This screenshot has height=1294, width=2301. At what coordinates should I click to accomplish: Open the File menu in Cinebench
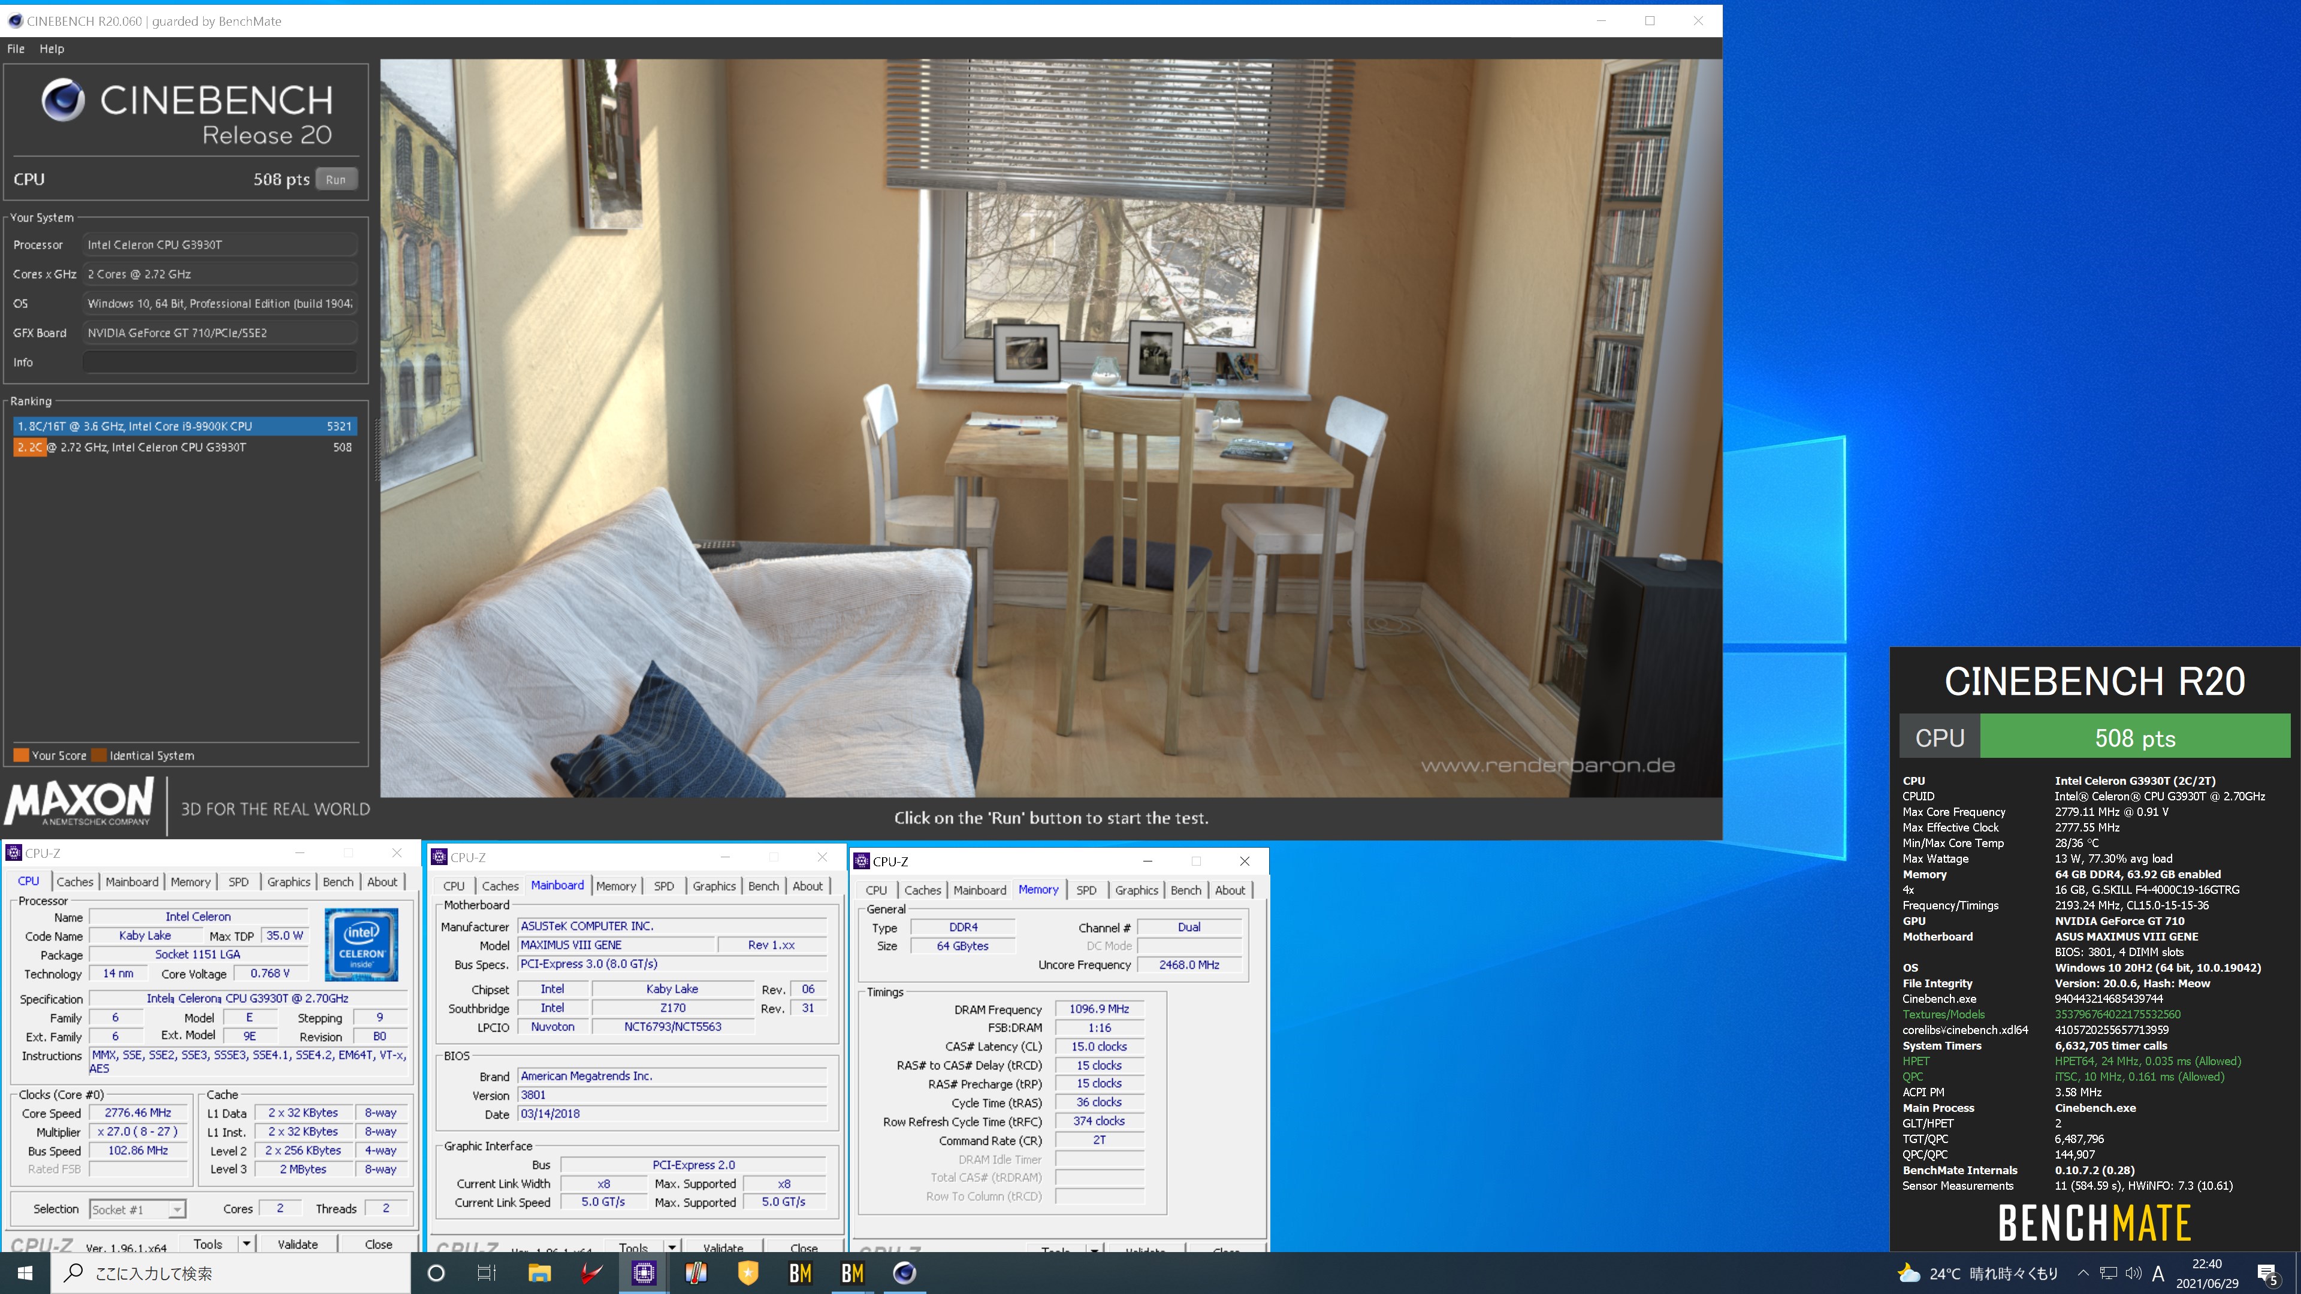coord(16,48)
